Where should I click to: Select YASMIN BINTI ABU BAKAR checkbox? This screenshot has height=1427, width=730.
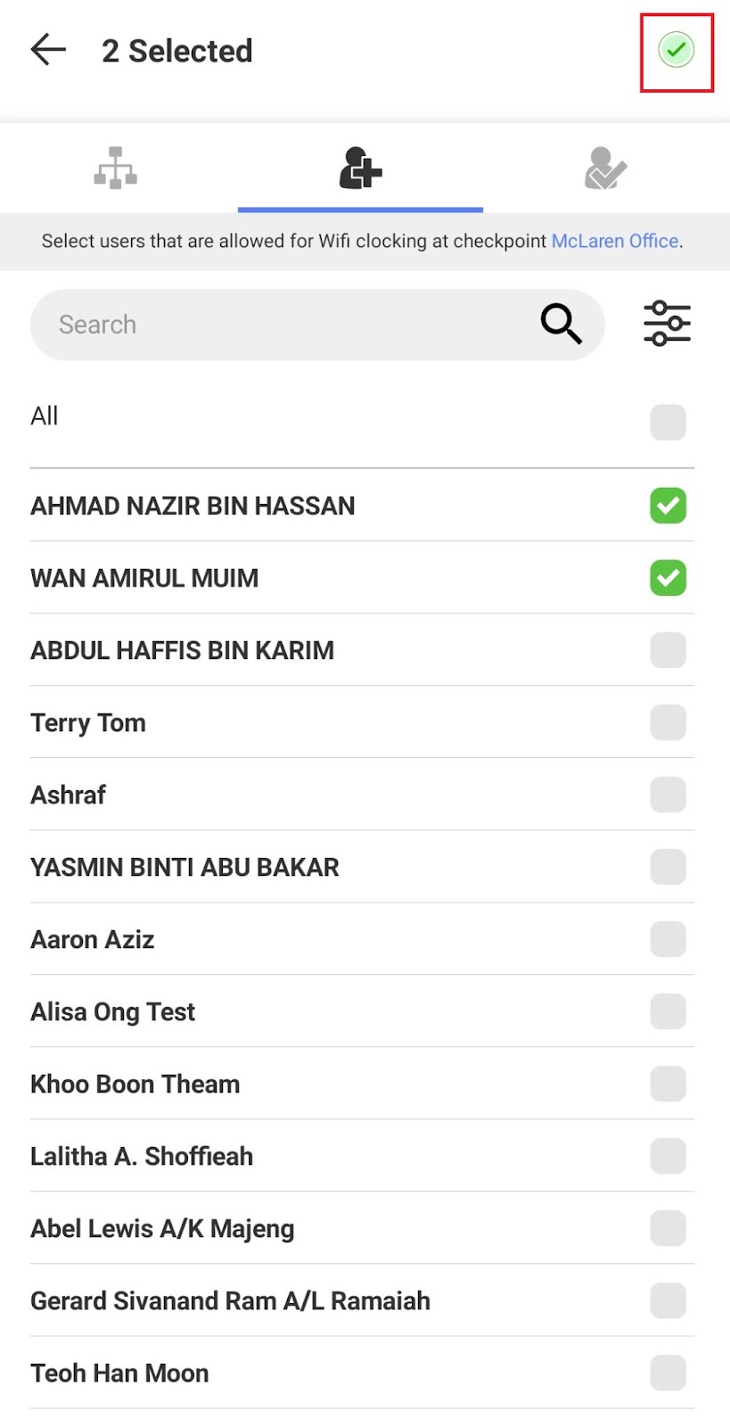[668, 867]
